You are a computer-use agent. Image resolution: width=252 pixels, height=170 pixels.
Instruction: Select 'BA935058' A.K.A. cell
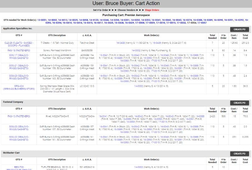pos(87,50)
